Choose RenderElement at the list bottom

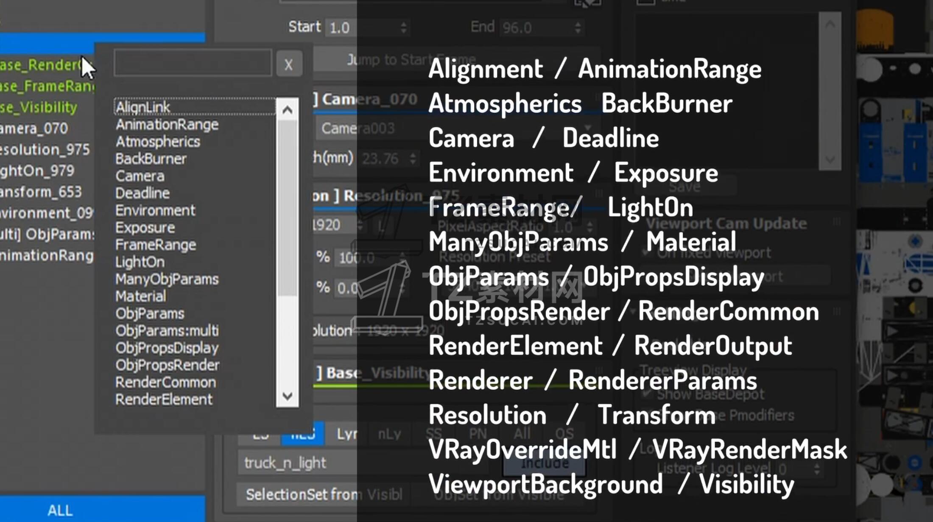pos(164,399)
